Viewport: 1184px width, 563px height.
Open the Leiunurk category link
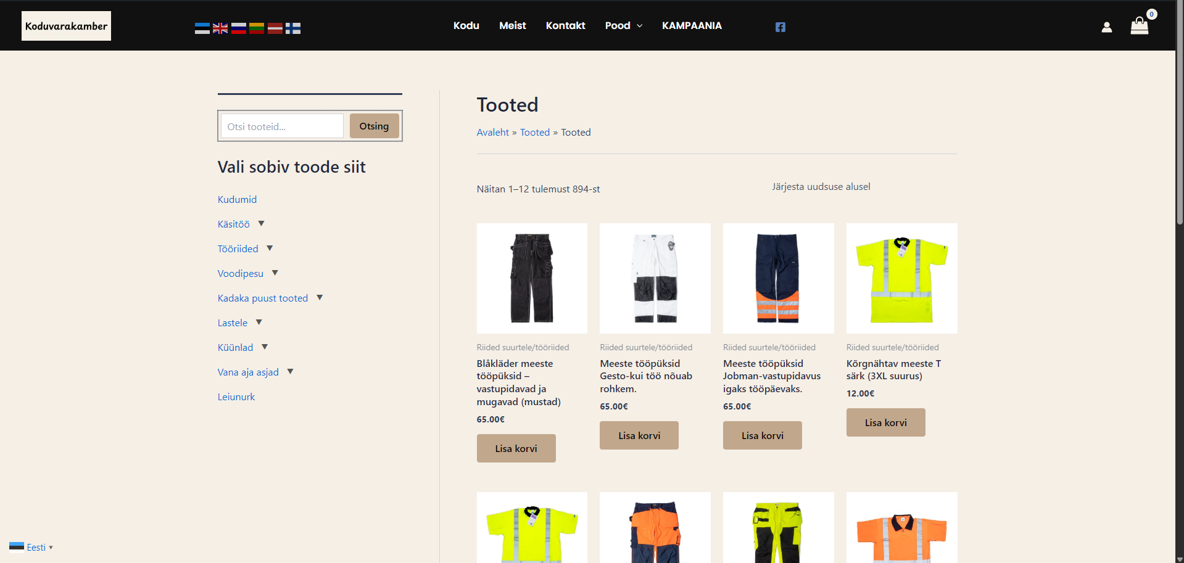click(236, 397)
